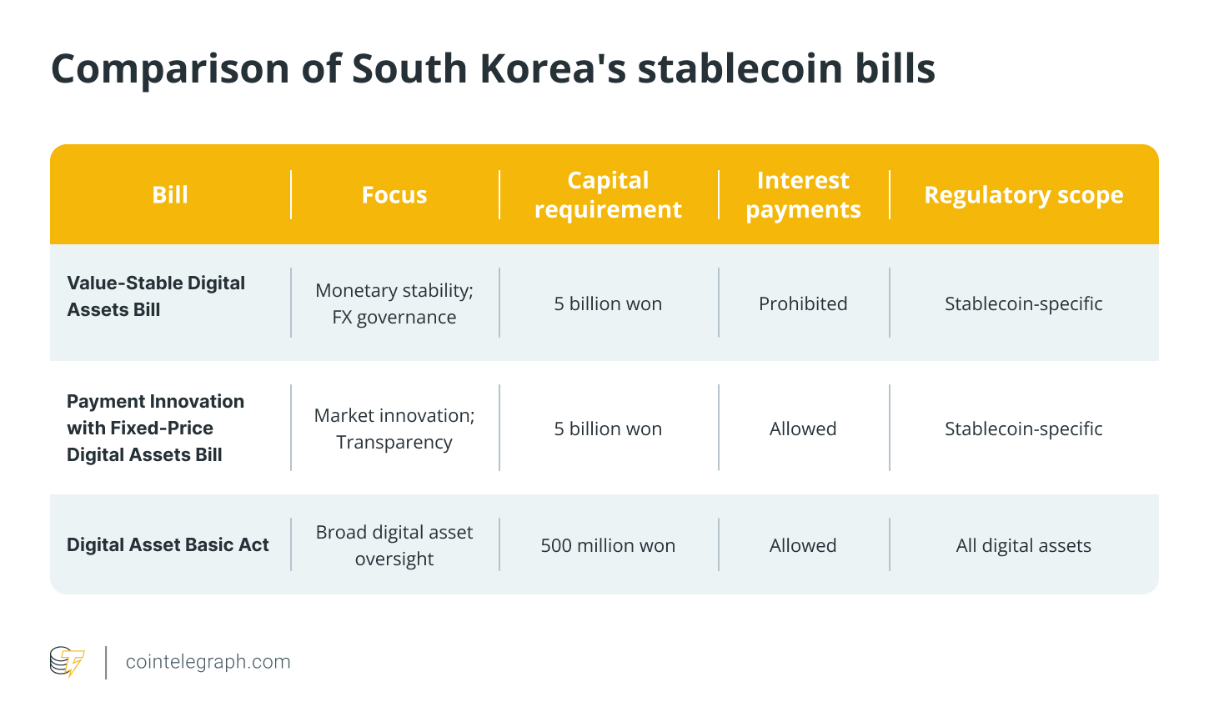Click the Bill column header
This screenshot has width=1209, height=727.
coord(170,195)
